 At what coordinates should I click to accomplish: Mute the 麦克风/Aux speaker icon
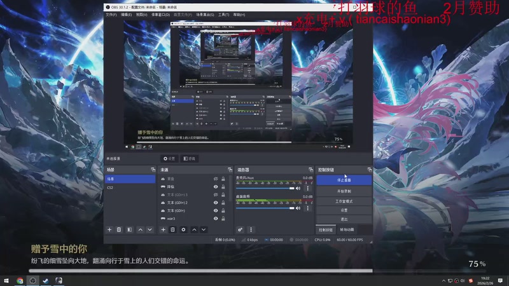[x=298, y=188]
